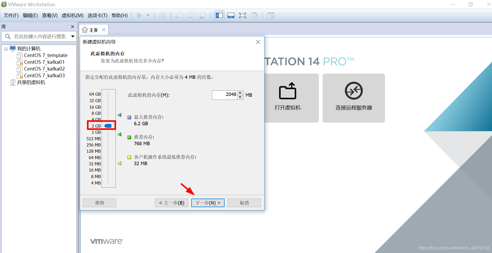The height and width of the screenshot is (253, 492).
Task: Decrease memory with the down stepper
Action: click(x=240, y=97)
